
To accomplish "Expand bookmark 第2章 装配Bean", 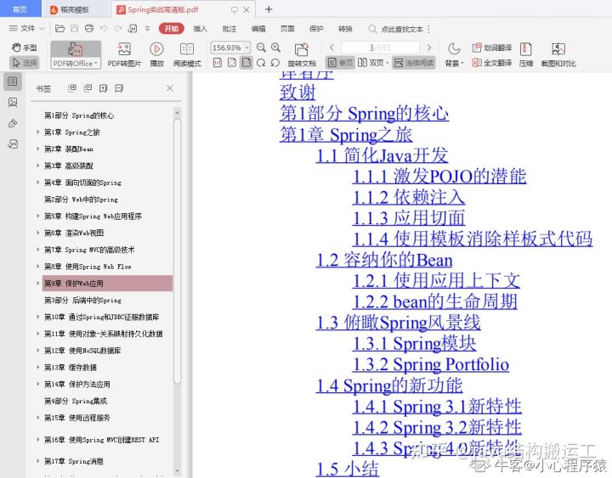I will click(38, 149).
